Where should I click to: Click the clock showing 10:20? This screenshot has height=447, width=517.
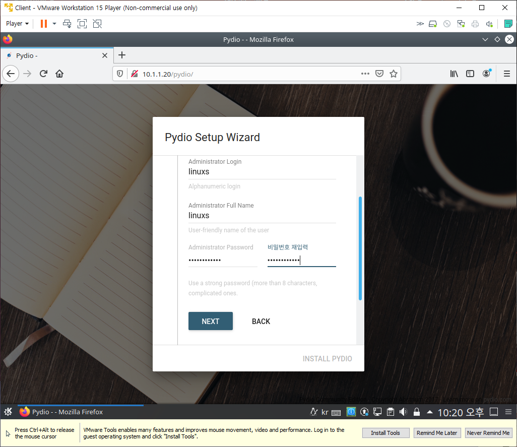460,412
